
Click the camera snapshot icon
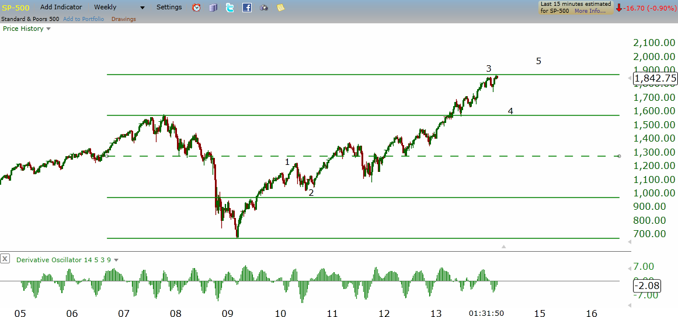click(264, 8)
